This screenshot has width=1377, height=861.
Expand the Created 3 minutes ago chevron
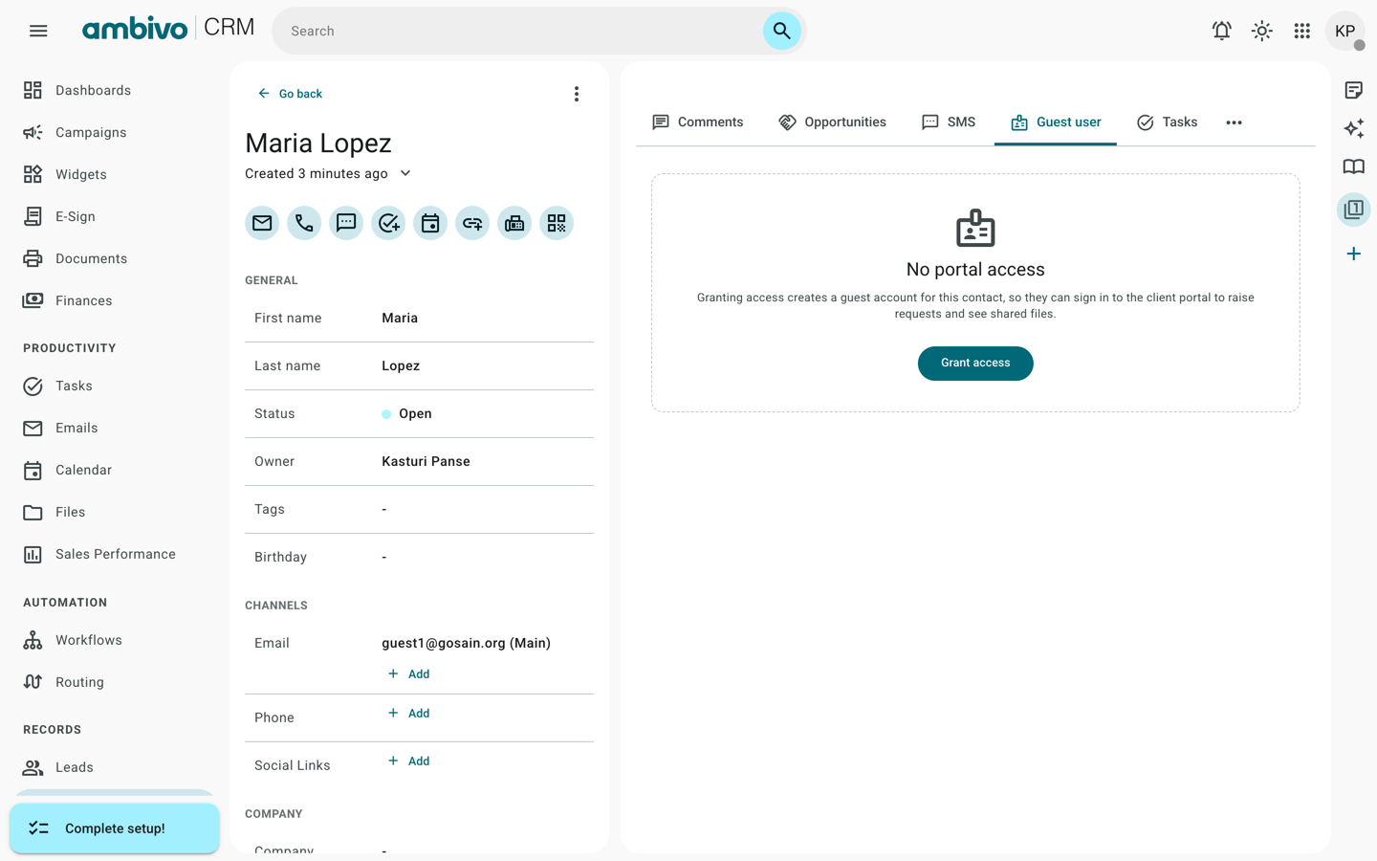pos(405,173)
